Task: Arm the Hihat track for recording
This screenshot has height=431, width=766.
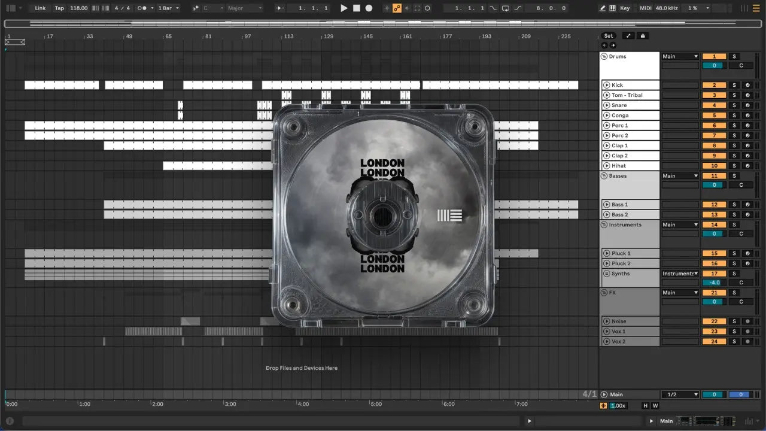Action: (747, 166)
